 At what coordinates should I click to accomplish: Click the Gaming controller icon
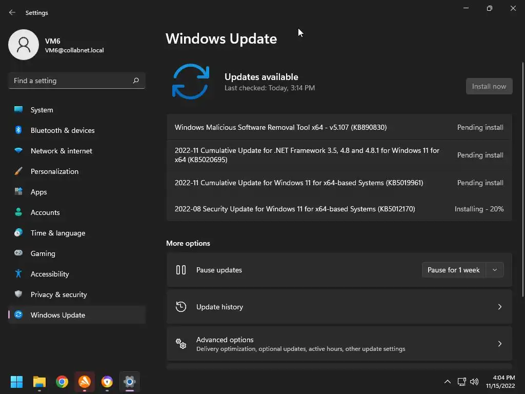click(x=18, y=253)
